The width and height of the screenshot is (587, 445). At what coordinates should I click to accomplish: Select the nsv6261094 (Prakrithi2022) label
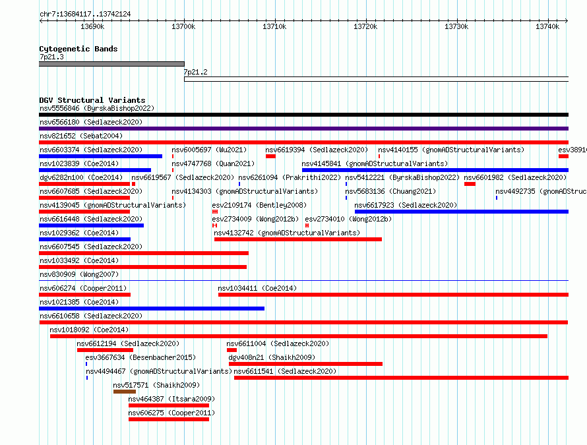pyautogui.click(x=290, y=178)
